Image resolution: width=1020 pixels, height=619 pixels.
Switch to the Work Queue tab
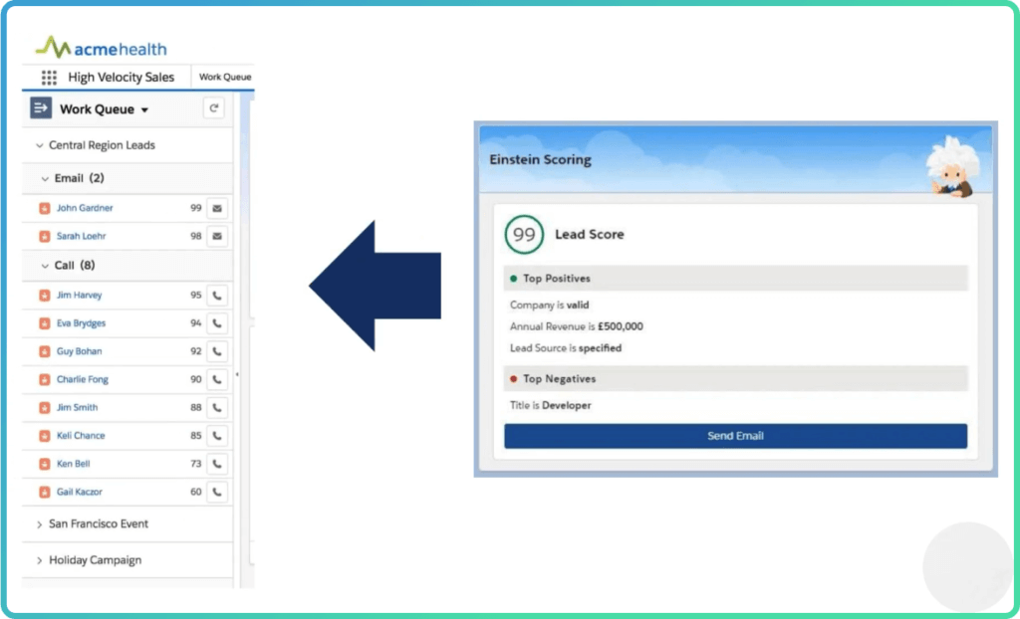click(225, 77)
